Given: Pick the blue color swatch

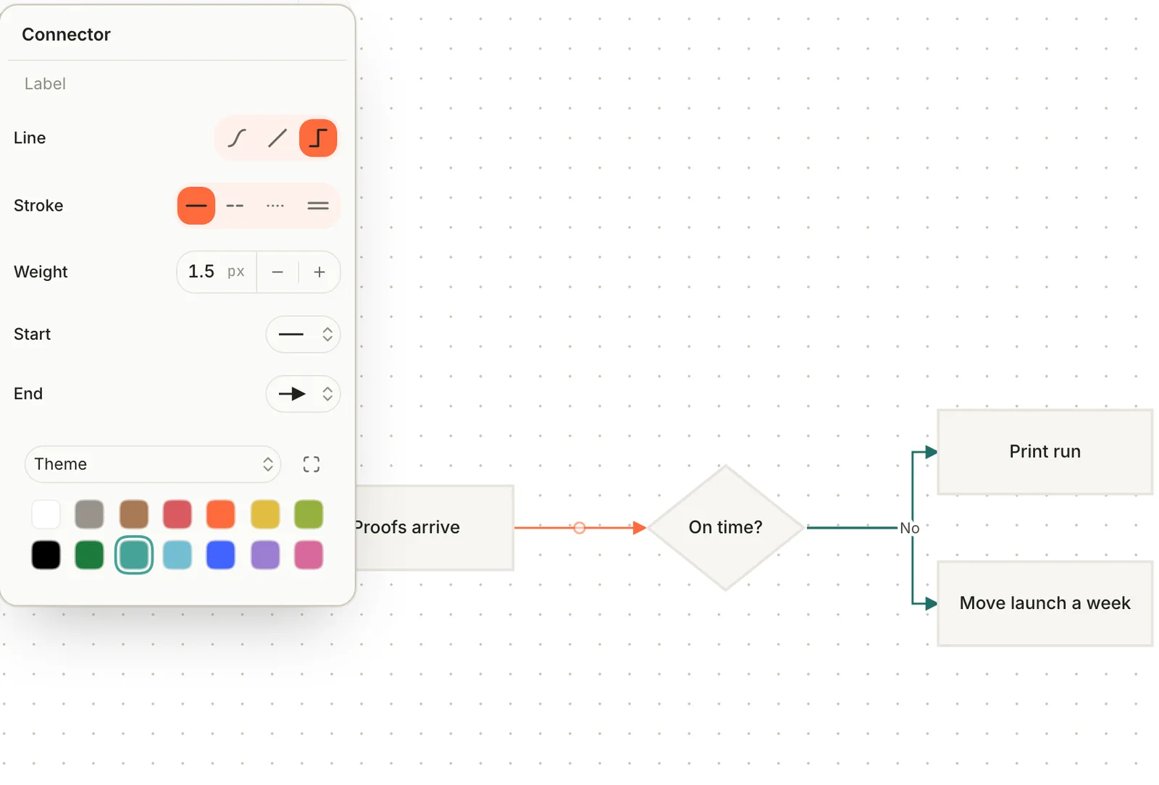Looking at the screenshot, I should tap(221, 555).
